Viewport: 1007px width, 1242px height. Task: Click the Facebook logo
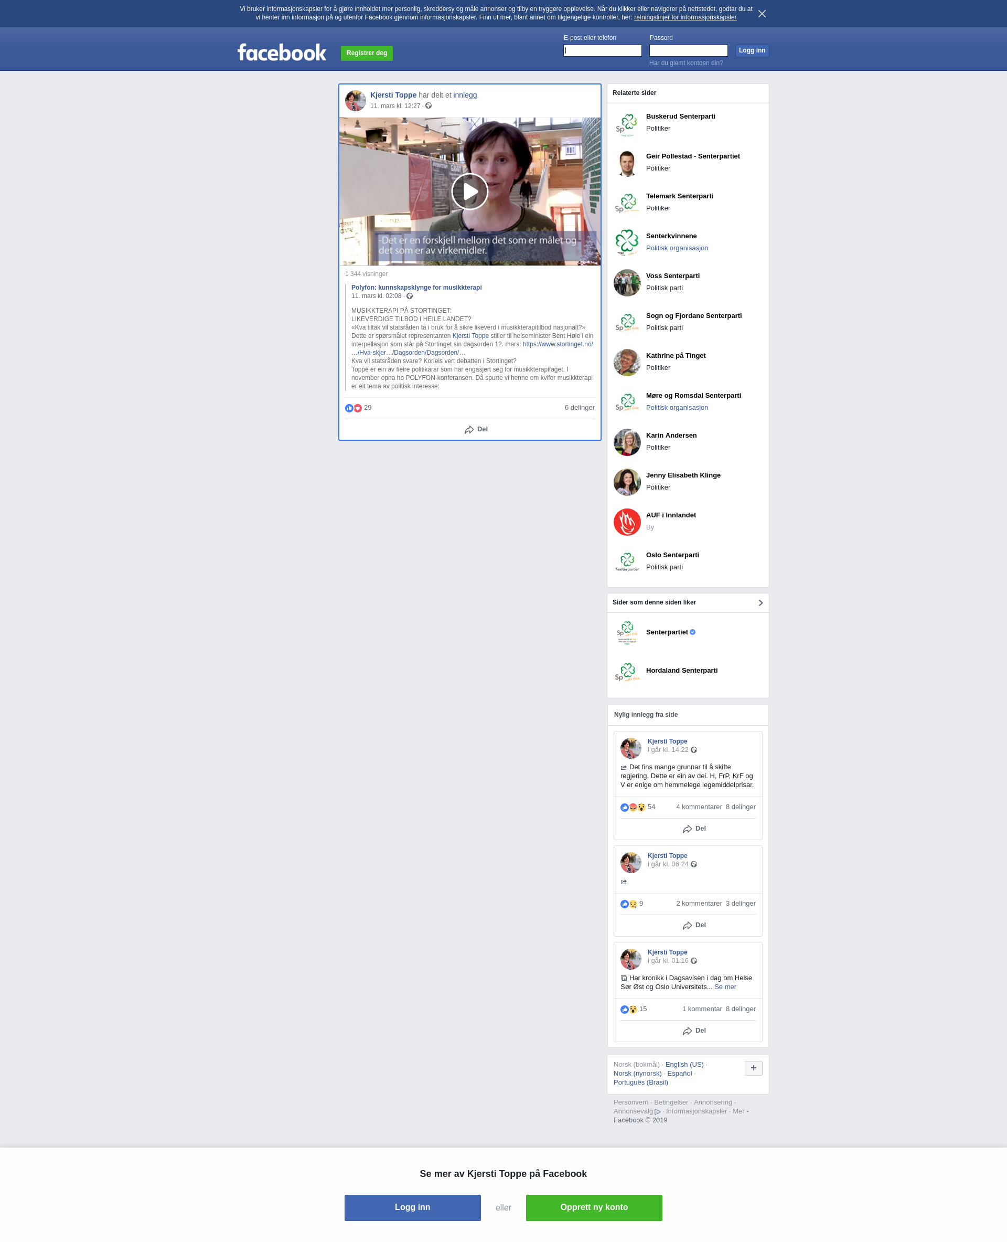[282, 53]
